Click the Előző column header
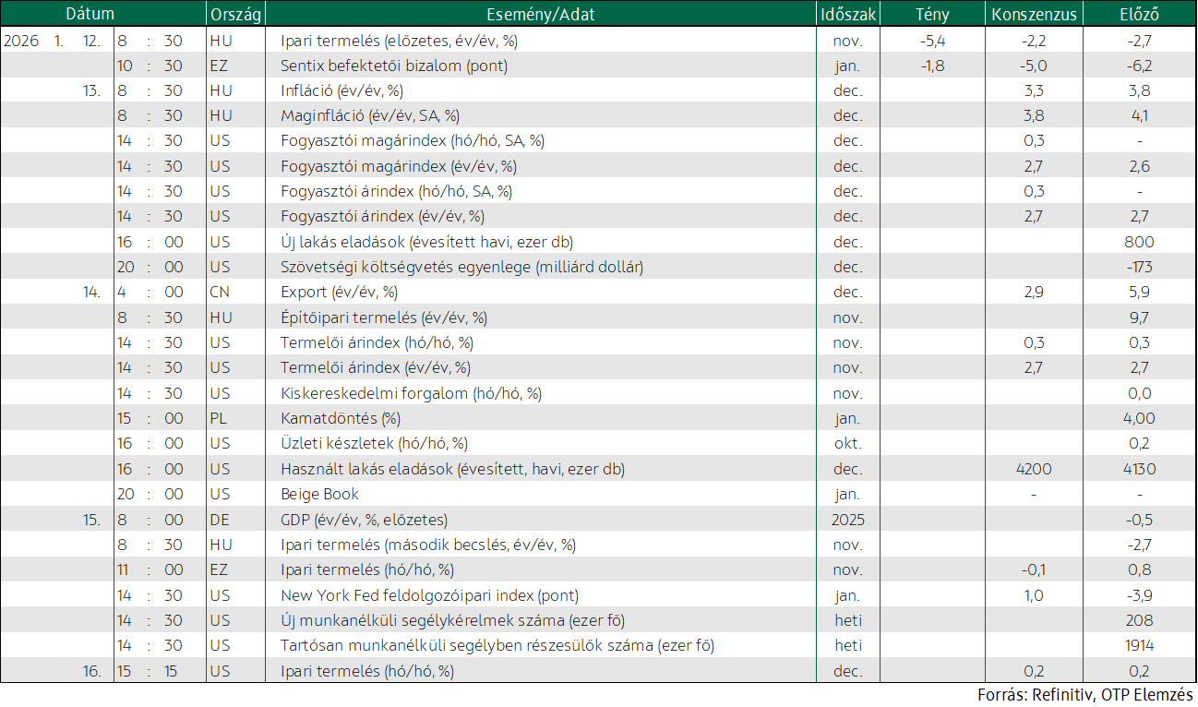 pos(1139,14)
